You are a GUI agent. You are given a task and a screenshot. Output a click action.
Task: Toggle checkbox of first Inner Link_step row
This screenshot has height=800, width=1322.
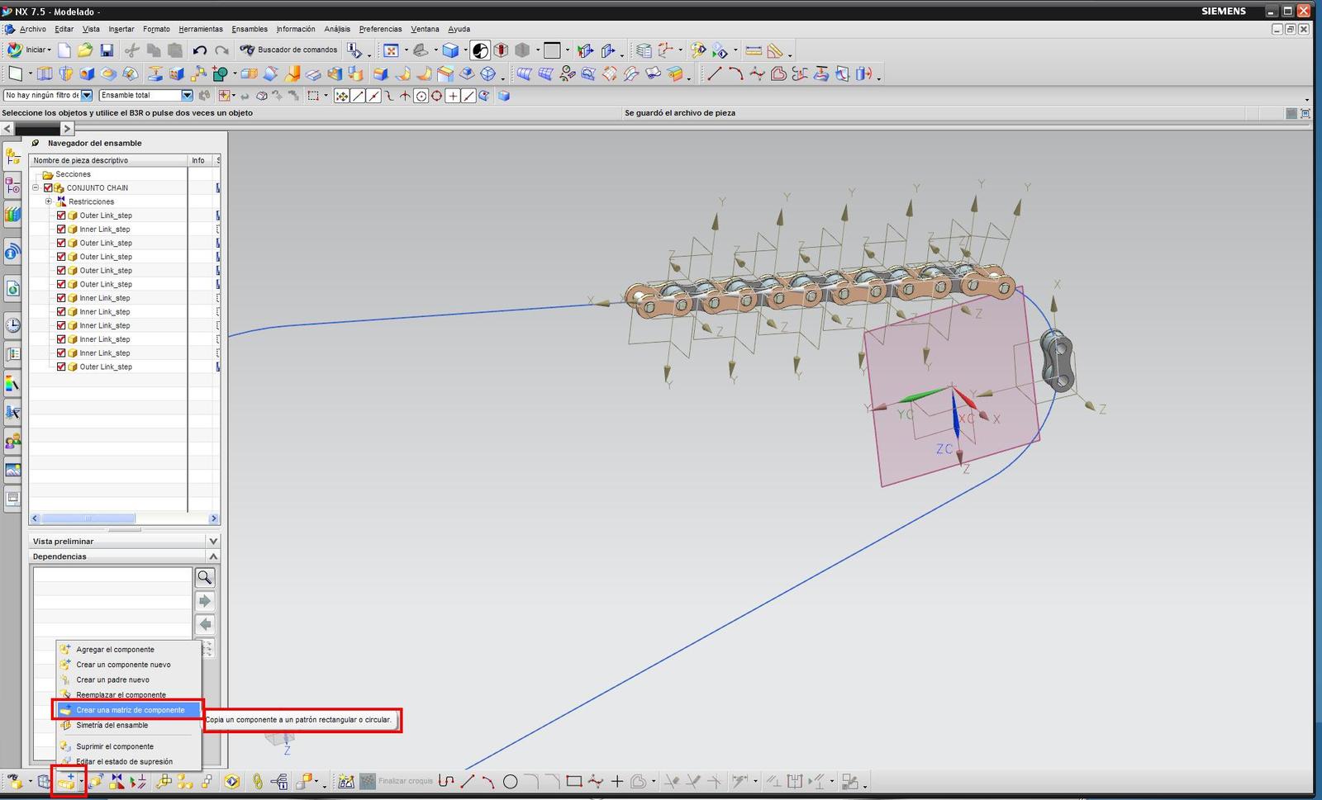pos(61,230)
